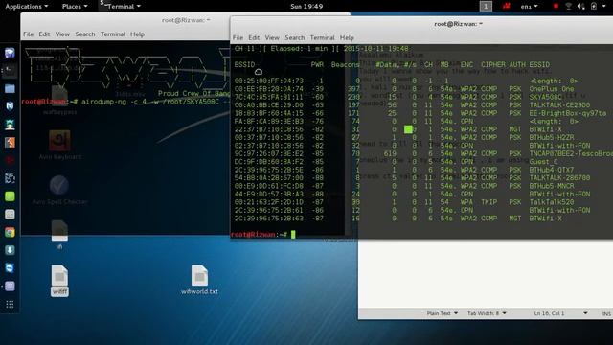Click the battery status icon

click(594, 7)
